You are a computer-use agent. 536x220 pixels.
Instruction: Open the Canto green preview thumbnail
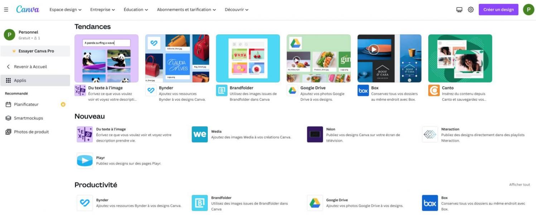click(x=460, y=58)
